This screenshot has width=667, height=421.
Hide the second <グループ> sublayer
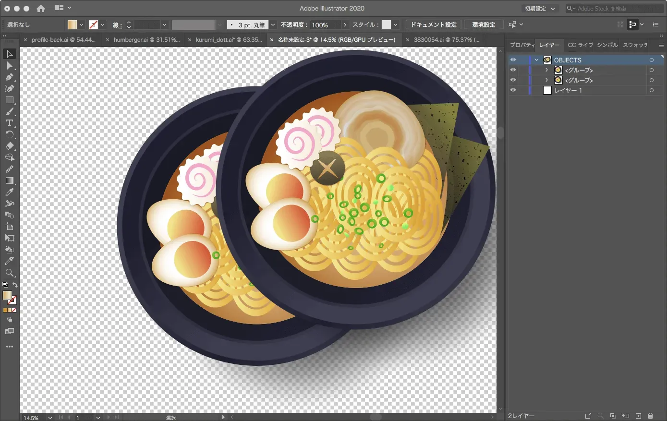(513, 80)
